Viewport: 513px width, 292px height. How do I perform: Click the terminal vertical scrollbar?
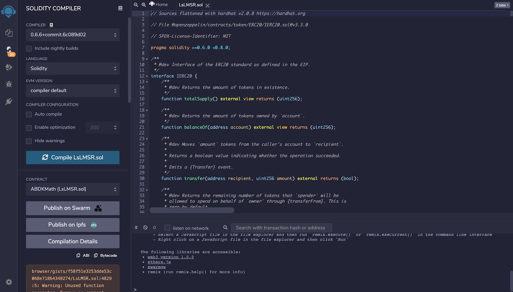(x=511, y=281)
